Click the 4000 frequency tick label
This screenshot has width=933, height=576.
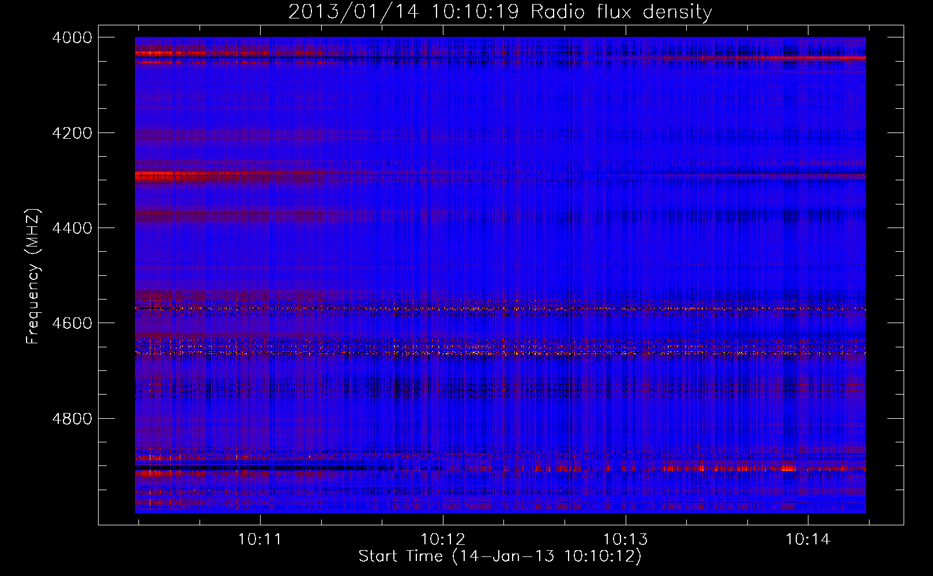click(72, 37)
